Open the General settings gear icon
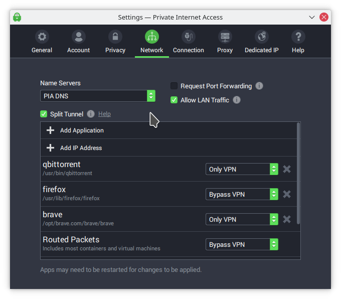The height and width of the screenshot is (299, 341). [42, 37]
